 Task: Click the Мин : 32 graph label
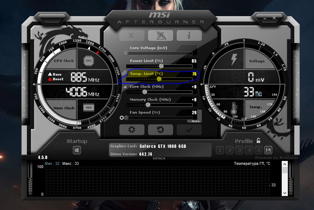(52, 163)
